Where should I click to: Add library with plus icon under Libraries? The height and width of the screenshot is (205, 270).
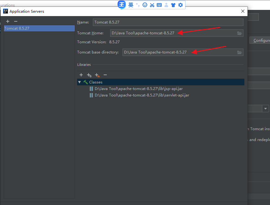[81, 75]
